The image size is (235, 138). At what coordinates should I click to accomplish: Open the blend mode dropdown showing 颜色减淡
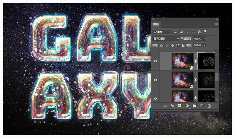click(x=166, y=39)
